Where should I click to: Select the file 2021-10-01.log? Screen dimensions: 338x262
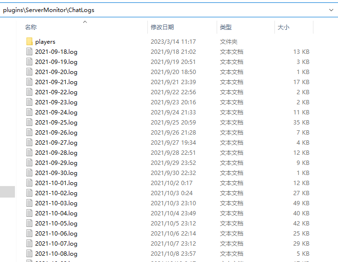(56, 183)
